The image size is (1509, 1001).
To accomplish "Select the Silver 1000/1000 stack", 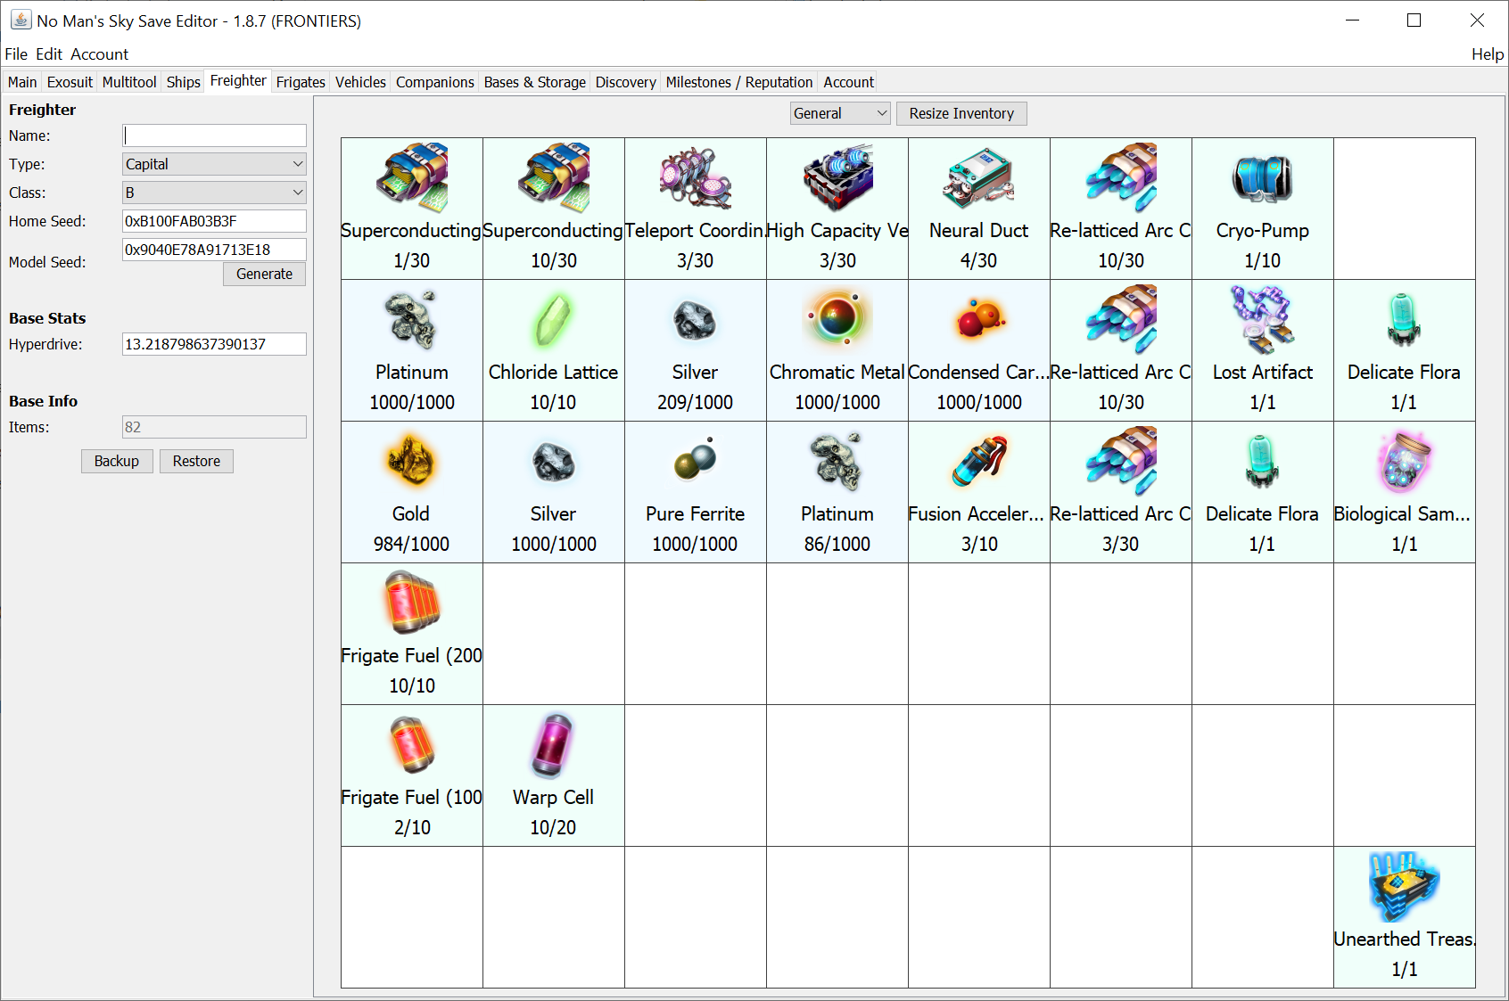I will click(554, 492).
